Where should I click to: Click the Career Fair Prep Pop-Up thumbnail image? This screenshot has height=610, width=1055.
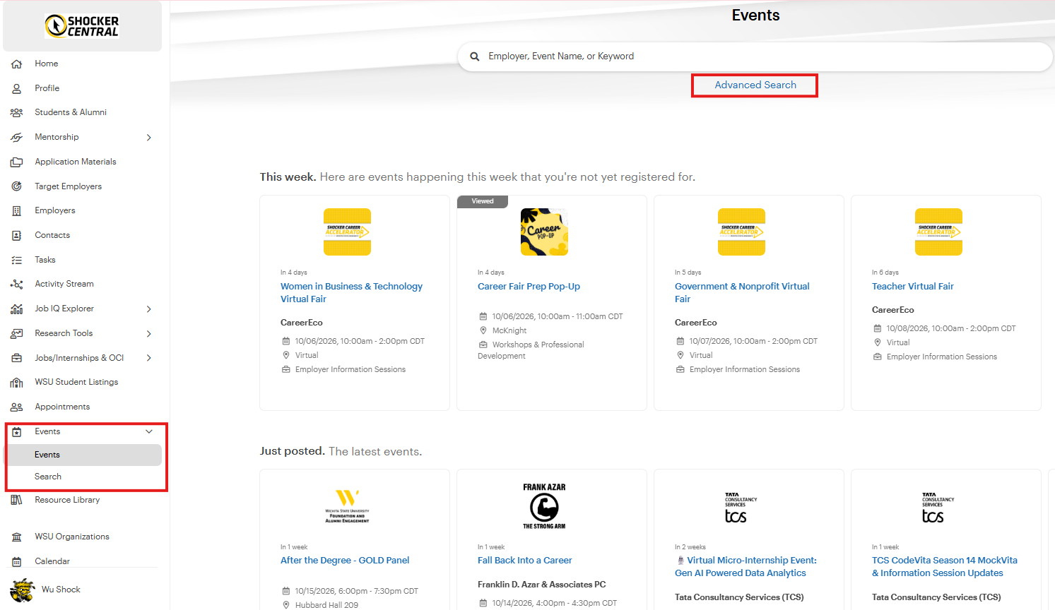(x=544, y=232)
